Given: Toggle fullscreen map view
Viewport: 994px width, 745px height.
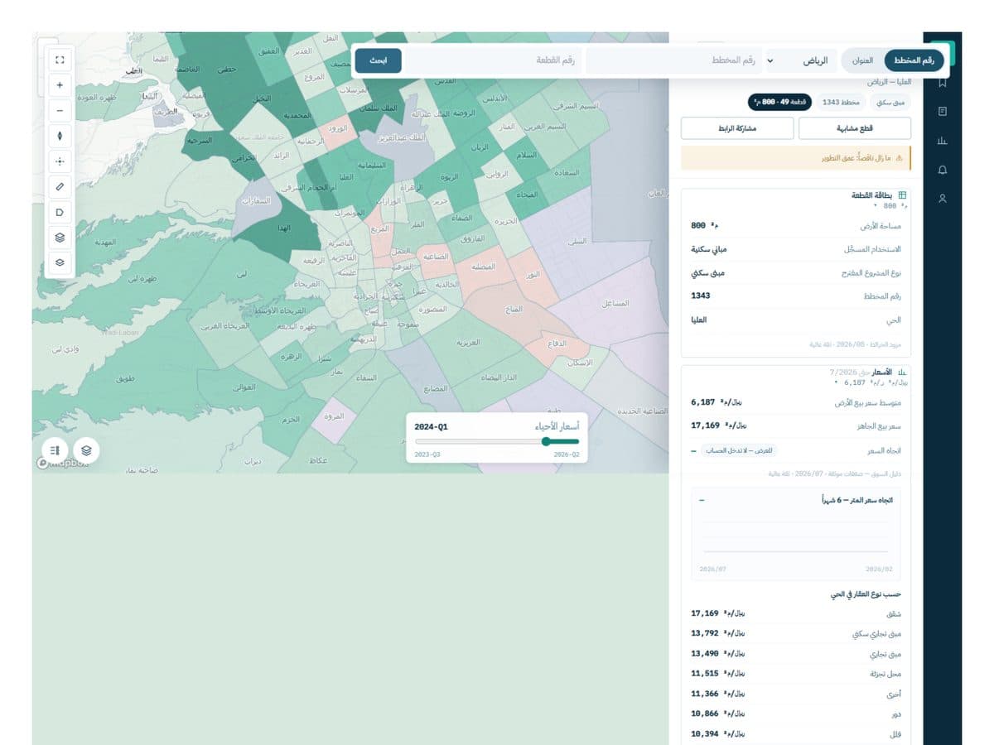Looking at the screenshot, I should click(60, 60).
